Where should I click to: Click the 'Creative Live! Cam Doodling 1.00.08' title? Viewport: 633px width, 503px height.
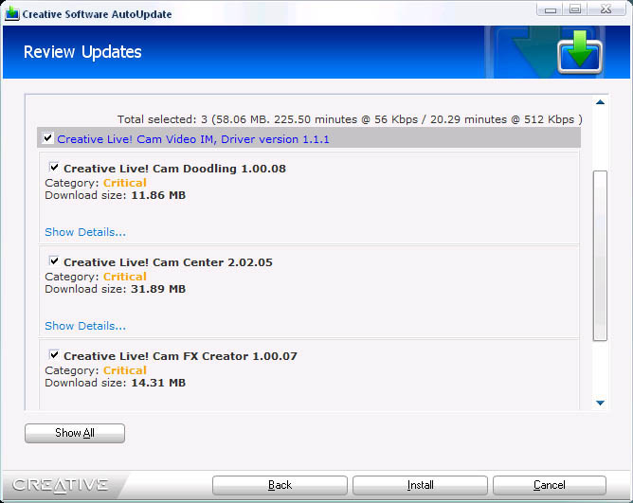tap(174, 169)
